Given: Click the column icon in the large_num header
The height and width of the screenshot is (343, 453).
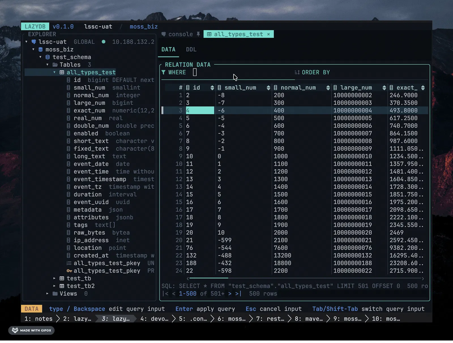Looking at the screenshot, I should pyautogui.click(x=335, y=88).
